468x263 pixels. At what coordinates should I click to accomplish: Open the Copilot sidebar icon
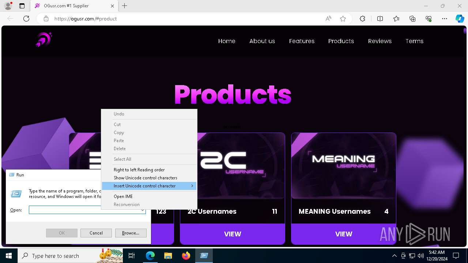pyautogui.click(x=460, y=19)
